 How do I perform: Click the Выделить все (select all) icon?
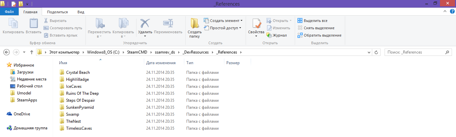[x=300, y=21]
